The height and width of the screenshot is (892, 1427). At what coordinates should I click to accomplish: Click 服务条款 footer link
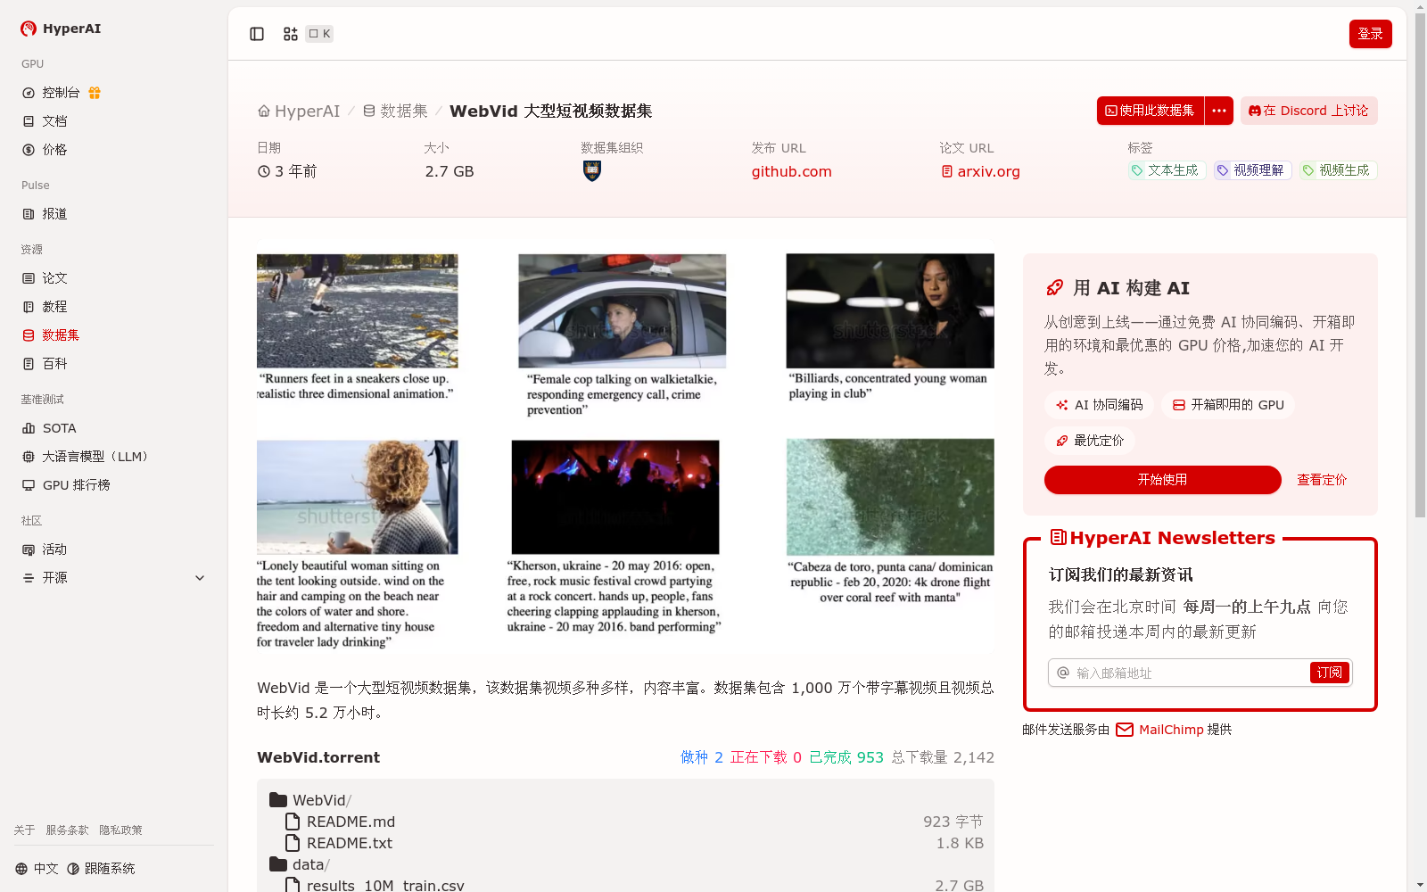click(x=67, y=830)
